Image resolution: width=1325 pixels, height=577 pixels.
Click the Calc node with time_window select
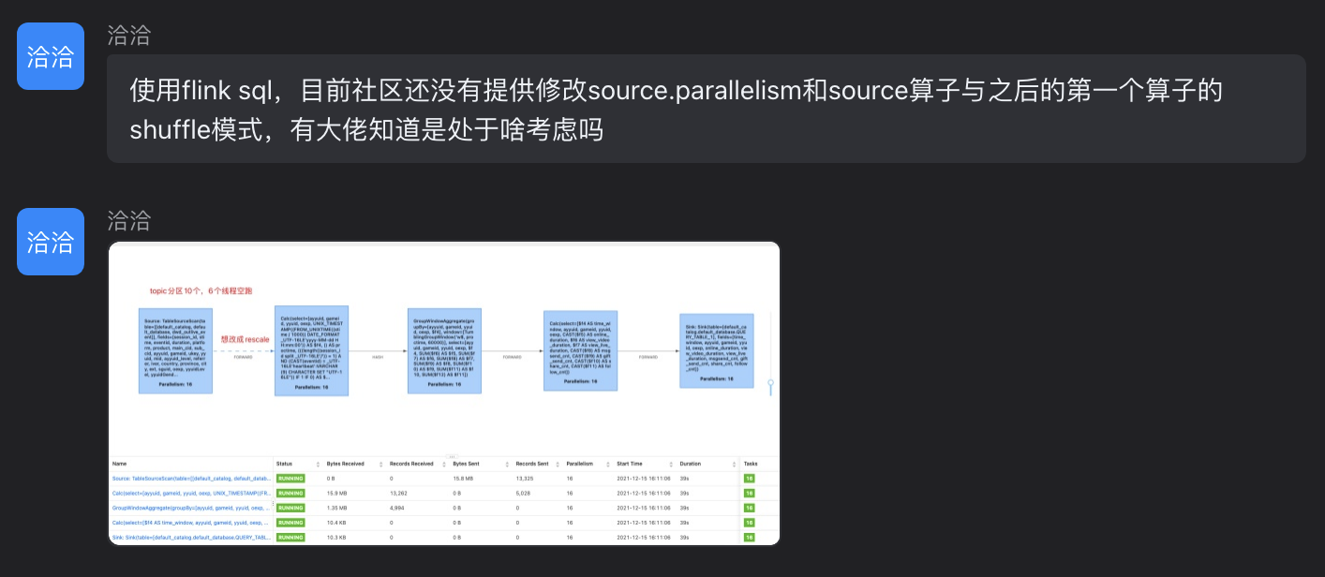click(x=581, y=350)
